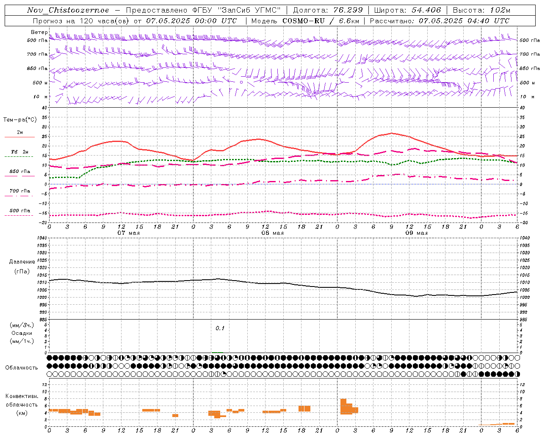This screenshot has height=434, width=542.
Task: Click the 700 гПа entry in temperature legend
Action: [x=20, y=191]
